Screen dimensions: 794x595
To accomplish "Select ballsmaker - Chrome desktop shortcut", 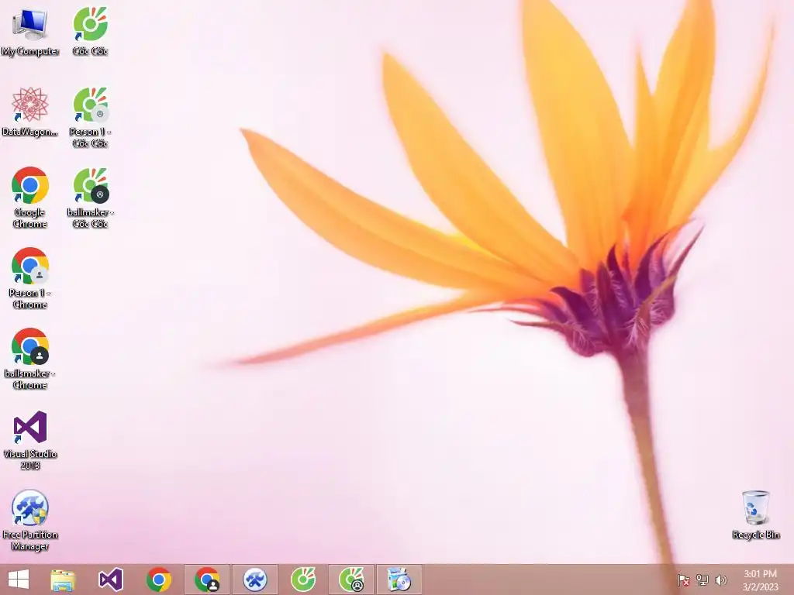I will [x=30, y=359].
